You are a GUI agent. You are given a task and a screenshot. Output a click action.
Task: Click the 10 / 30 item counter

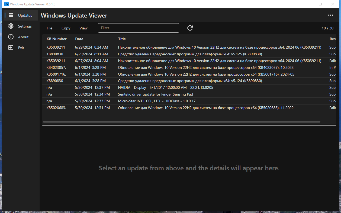(x=327, y=28)
